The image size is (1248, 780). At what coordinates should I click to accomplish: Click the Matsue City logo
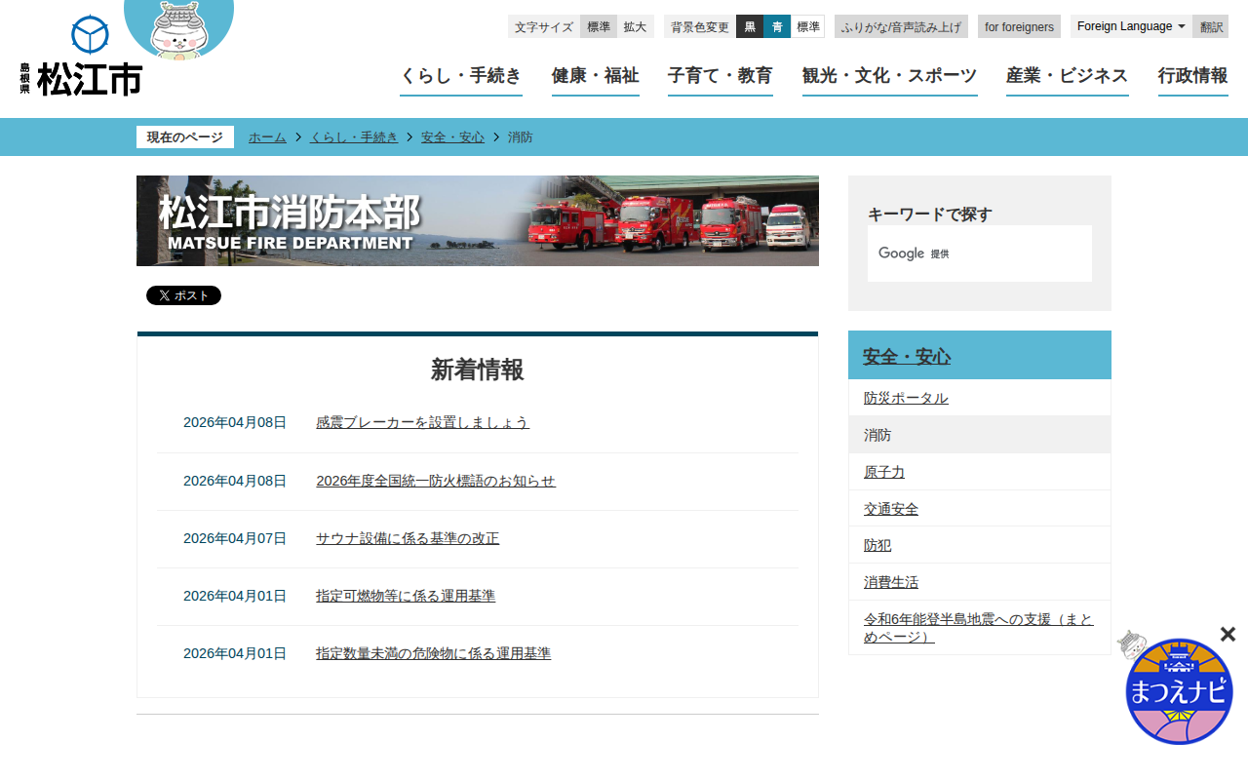coord(81,56)
